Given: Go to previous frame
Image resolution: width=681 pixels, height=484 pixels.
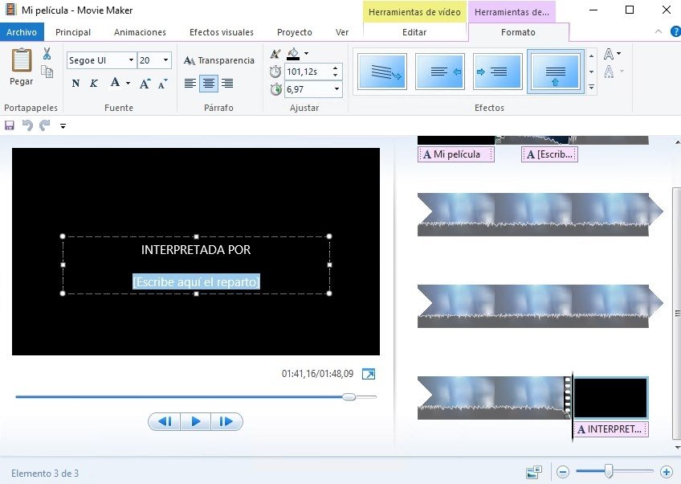Looking at the screenshot, I should [165, 421].
